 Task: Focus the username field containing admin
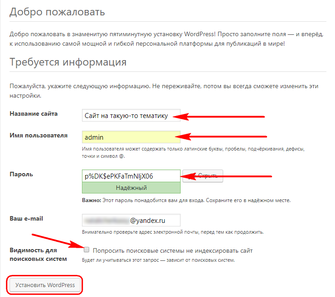point(131,137)
